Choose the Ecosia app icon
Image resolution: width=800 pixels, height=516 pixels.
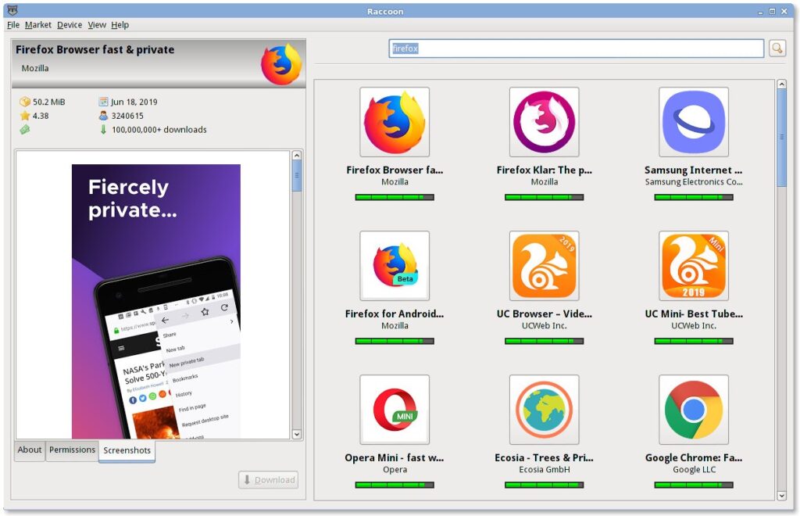[x=544, y=410]
